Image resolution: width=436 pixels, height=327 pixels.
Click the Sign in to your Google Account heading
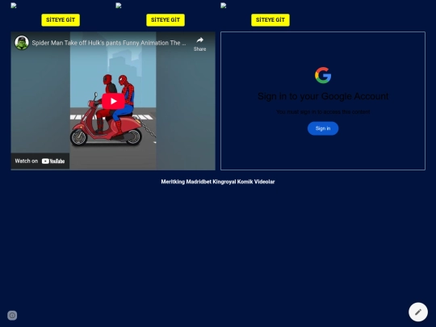(x=323, y=96)
